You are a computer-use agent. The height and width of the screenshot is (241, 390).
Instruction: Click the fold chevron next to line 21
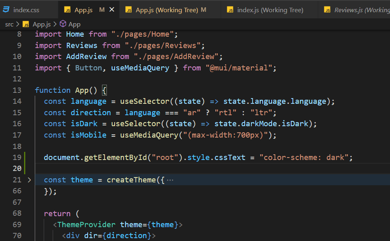[x=29, y=180]
